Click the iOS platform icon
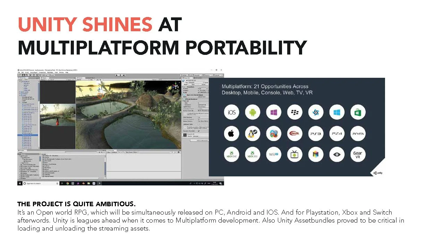 [x=232, y=112]
